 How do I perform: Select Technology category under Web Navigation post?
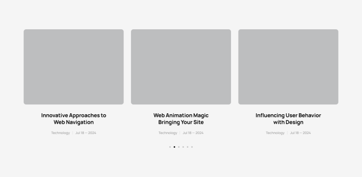(60, 133)
